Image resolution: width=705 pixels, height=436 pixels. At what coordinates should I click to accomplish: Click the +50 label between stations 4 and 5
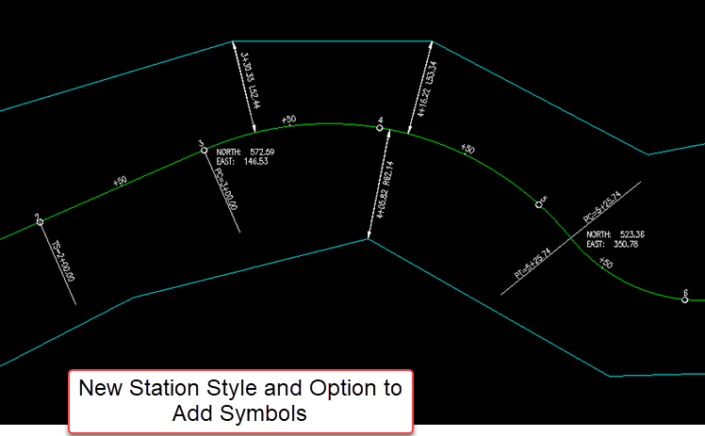(467, 150)
